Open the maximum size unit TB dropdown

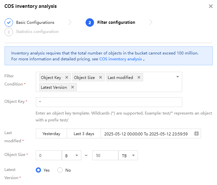(x=129, y=156)
